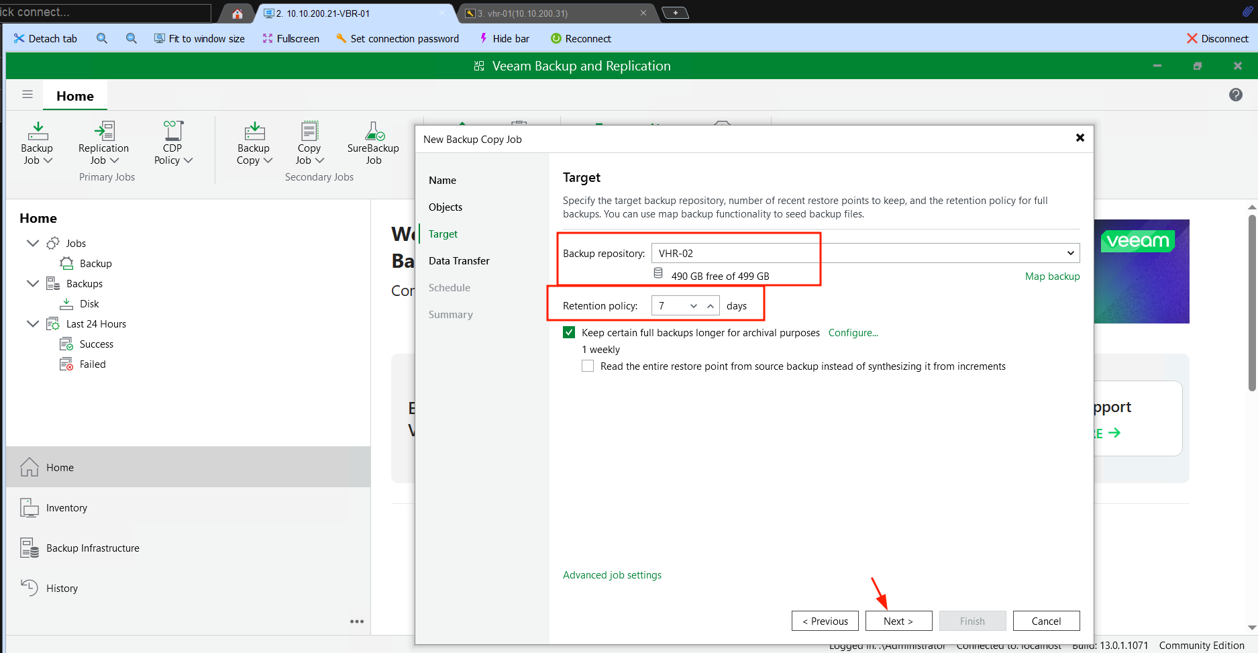Open the CDP Policy ribbon button
Image resolution: width=1258 pixels, height=653 pixels.
pyautogui.click(x=173, y=143)
